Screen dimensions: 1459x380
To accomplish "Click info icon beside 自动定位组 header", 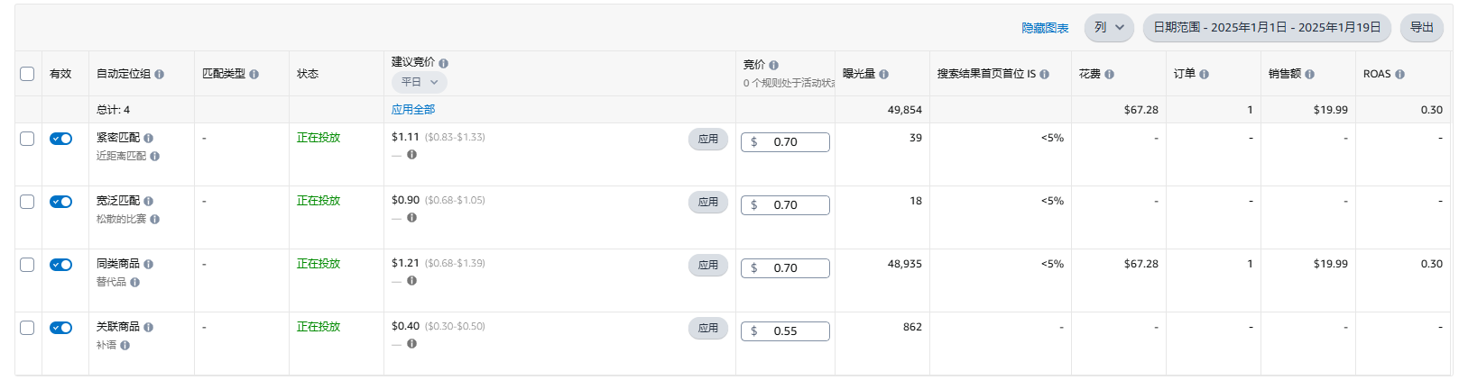I will (159, 74).
